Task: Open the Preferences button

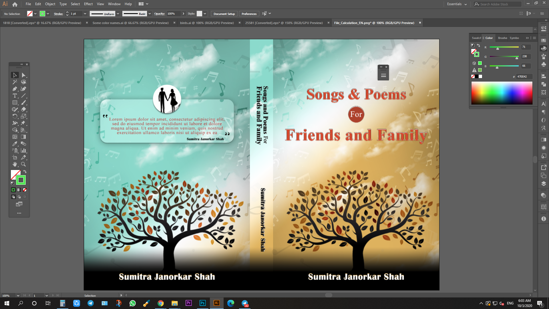Action: (x=249, y=14)
